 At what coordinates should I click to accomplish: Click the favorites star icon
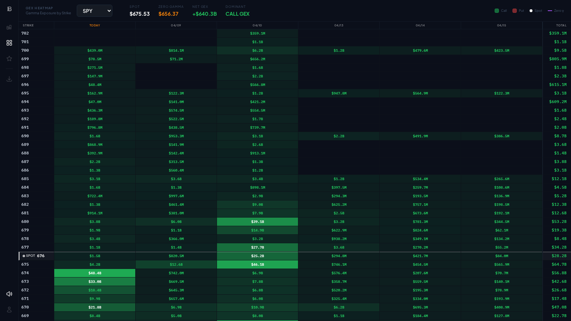[9, 58]
